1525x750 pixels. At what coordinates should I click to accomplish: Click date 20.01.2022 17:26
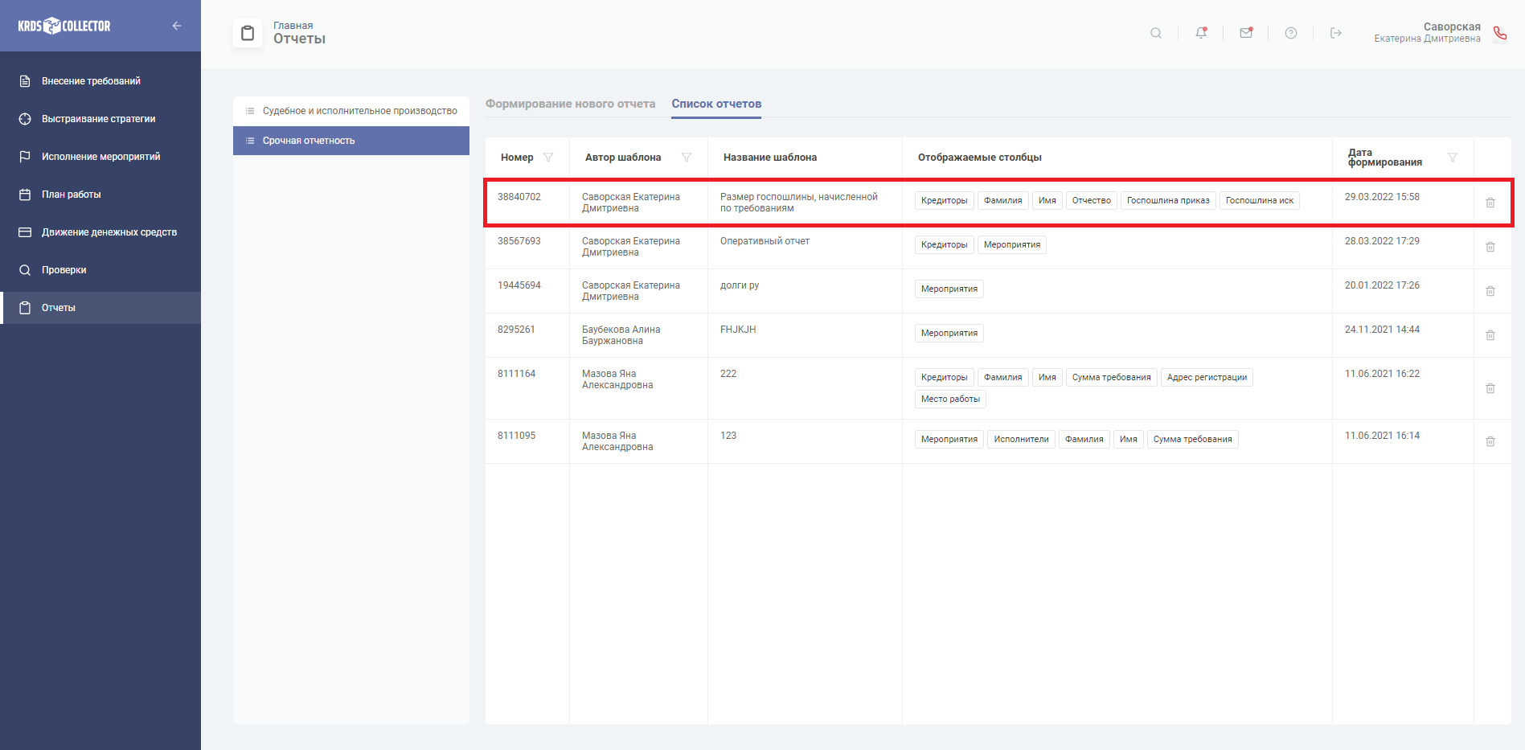1382,285
